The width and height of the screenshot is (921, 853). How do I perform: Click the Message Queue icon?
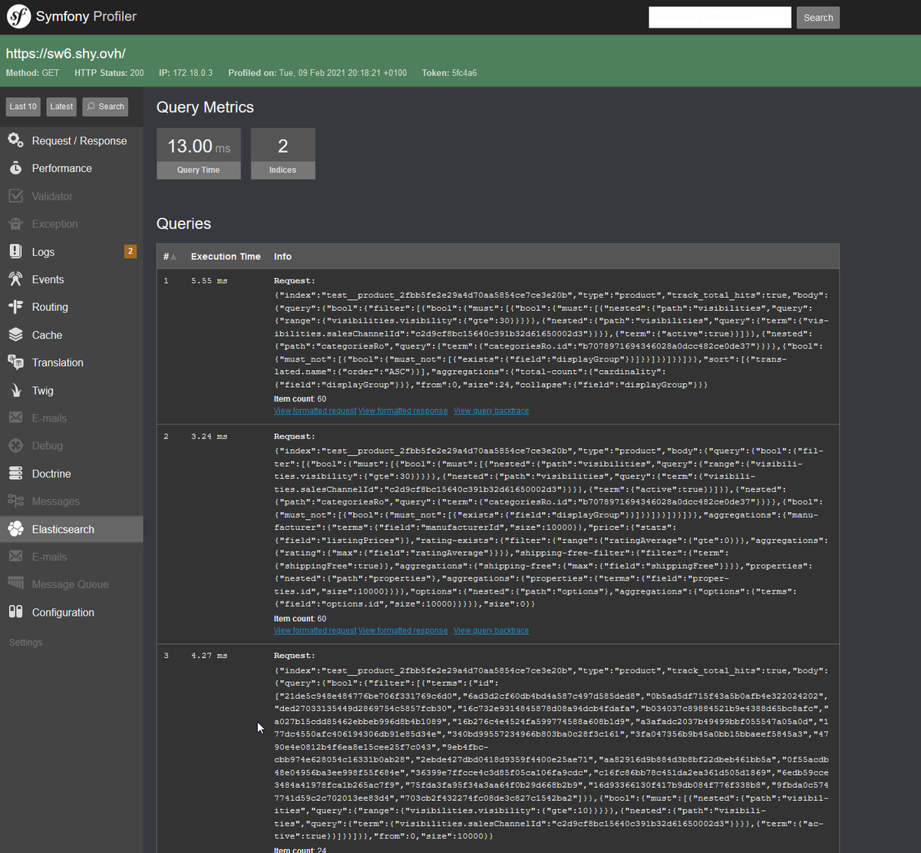click(15, 584)
